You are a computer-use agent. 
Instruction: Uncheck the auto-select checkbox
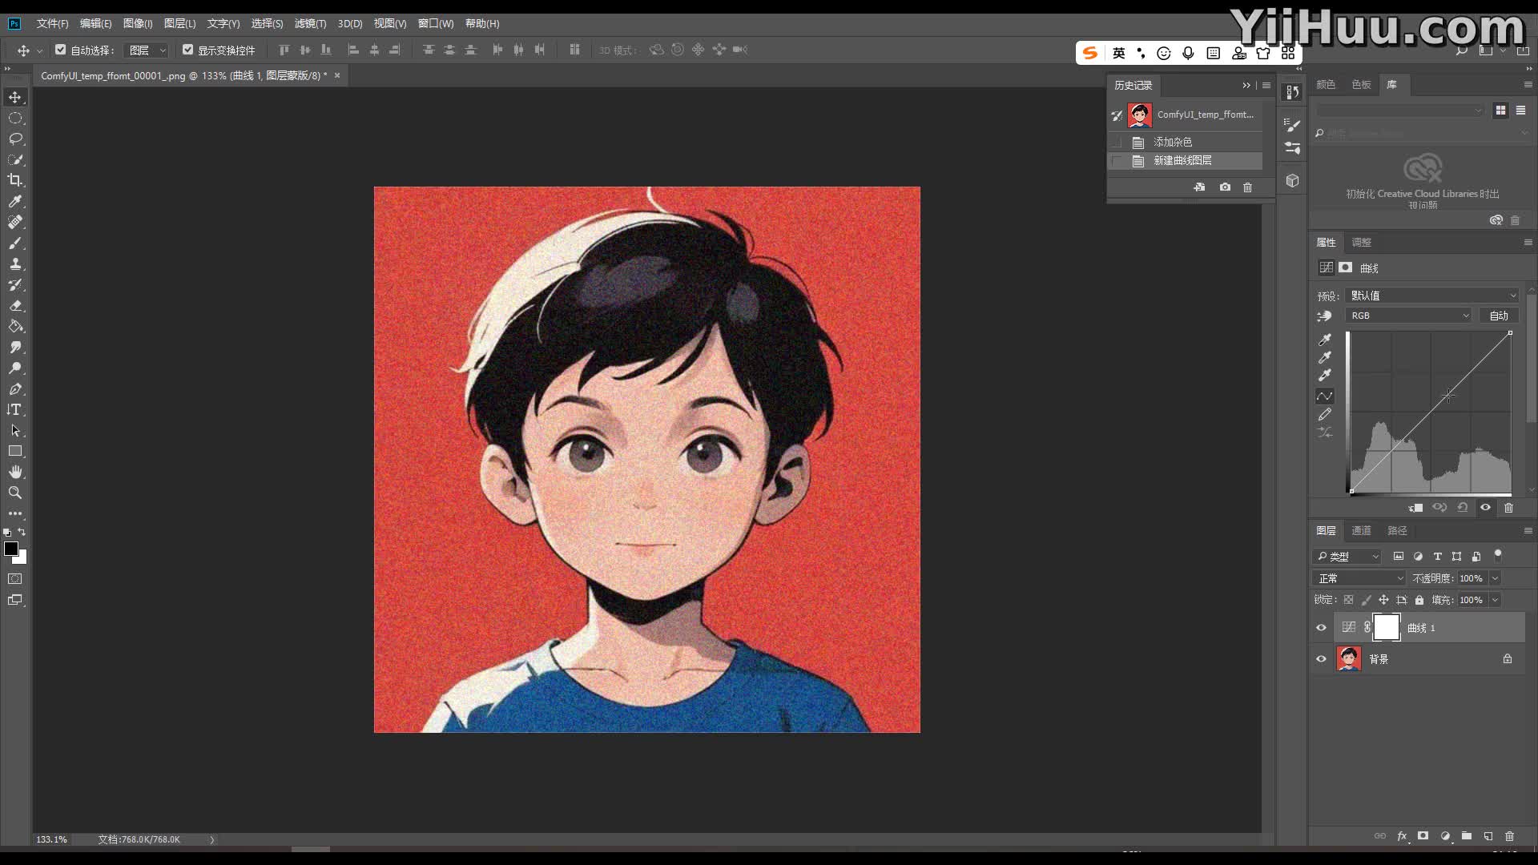point(60,50)
